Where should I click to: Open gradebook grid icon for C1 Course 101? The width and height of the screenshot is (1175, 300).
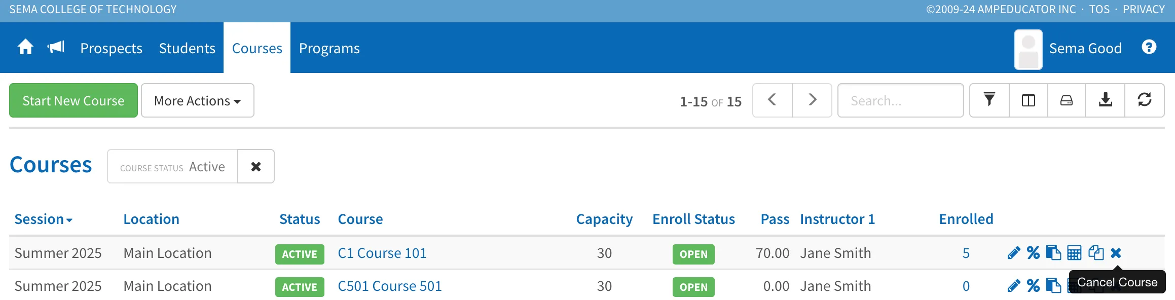[x=1074, y=253]
